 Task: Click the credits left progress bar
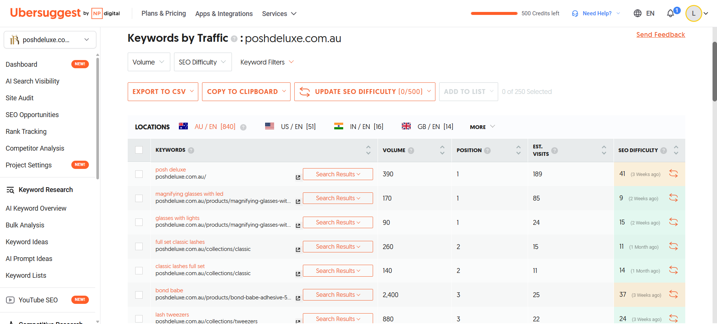pyautogui.click(x=494, y=13)
